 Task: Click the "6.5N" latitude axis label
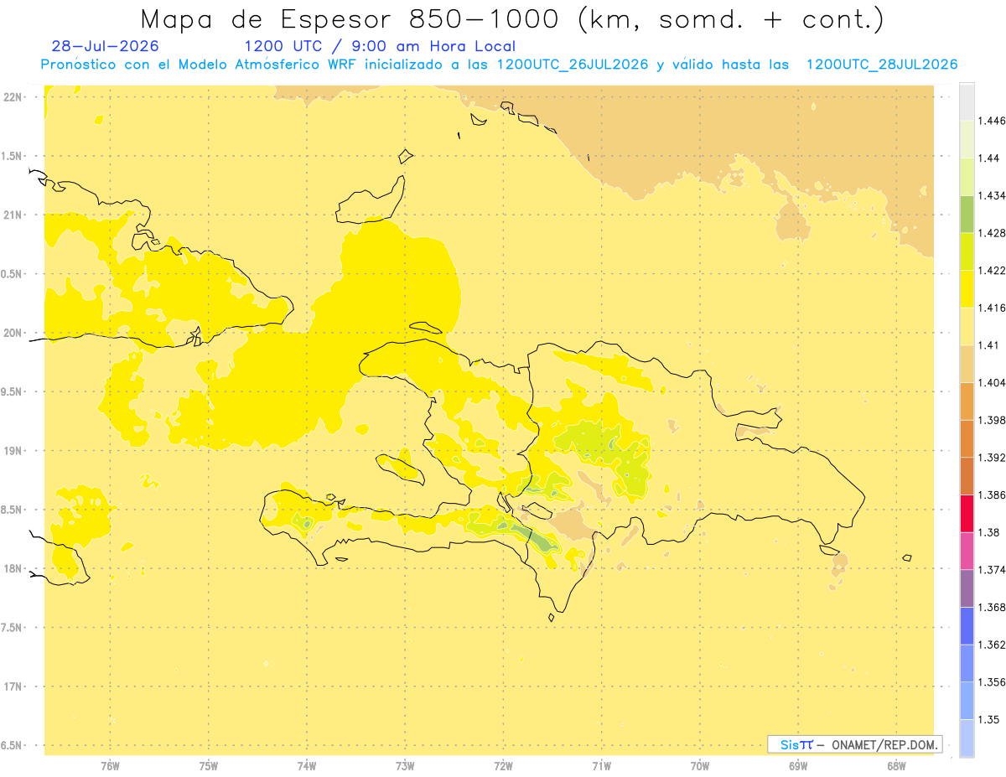coord(13,745)
